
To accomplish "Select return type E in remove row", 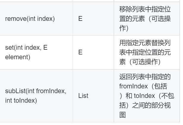I will 80,19.
